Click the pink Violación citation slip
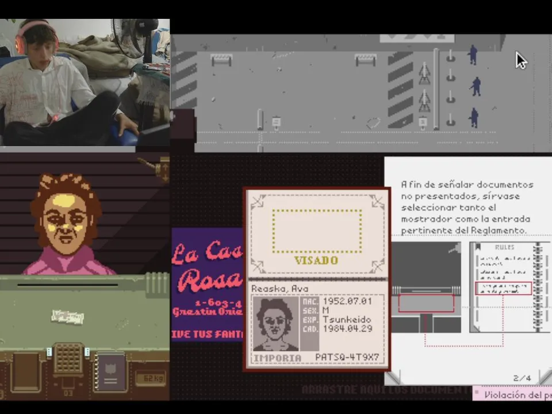Viewport: 552px width, 414px height. click(512, 394)
